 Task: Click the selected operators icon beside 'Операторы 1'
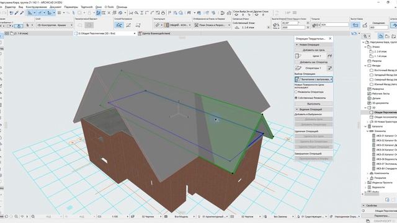(x=329, y=68)
